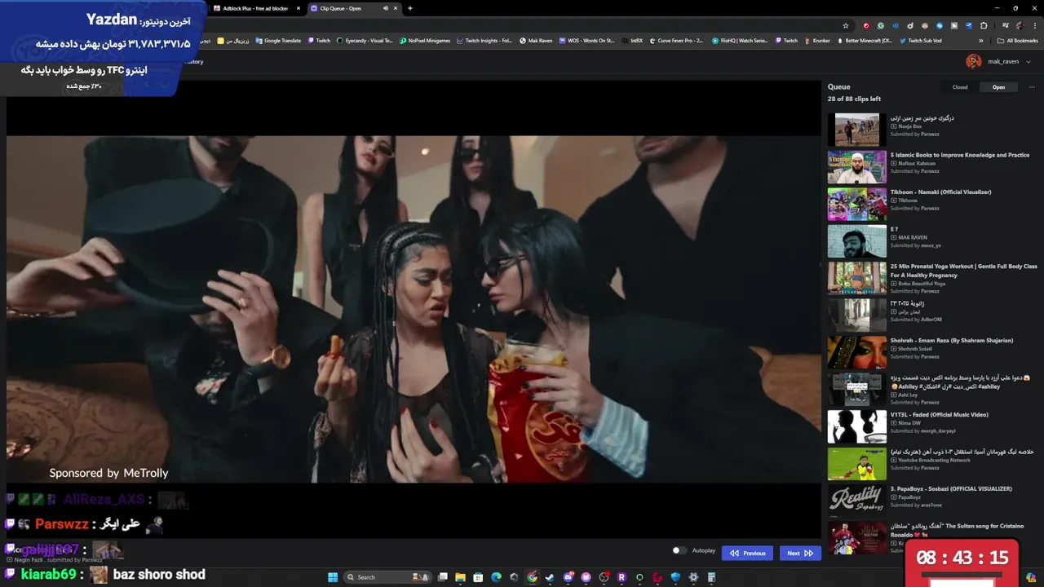Bookmark this page with the star icon
The width and height of the screenshot is (1044, 587).
(x=846, y=25)
